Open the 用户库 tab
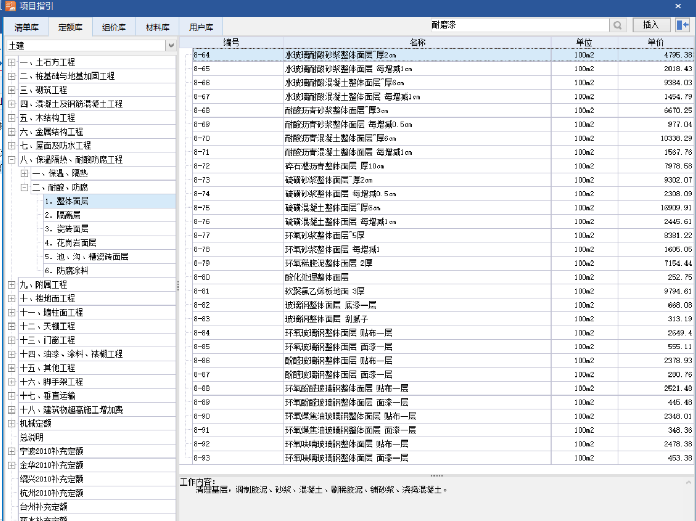 pyautogui.click(x=201, y=27)
